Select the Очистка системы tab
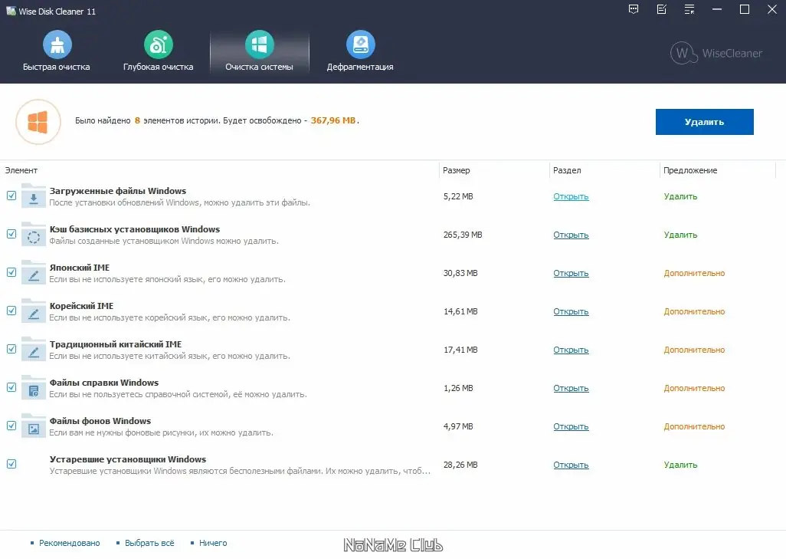 [259, 51]
